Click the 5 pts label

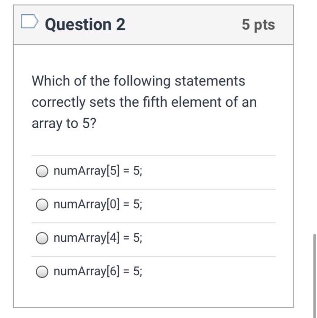pos(258,25)
